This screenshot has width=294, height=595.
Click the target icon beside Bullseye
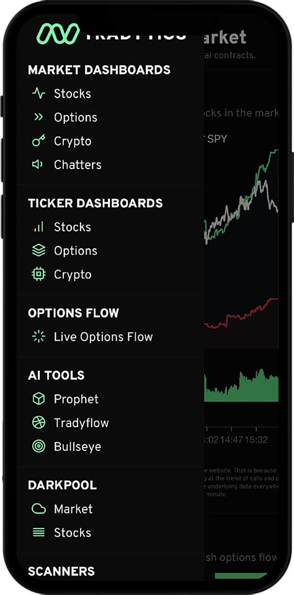[x=38, y=446]
